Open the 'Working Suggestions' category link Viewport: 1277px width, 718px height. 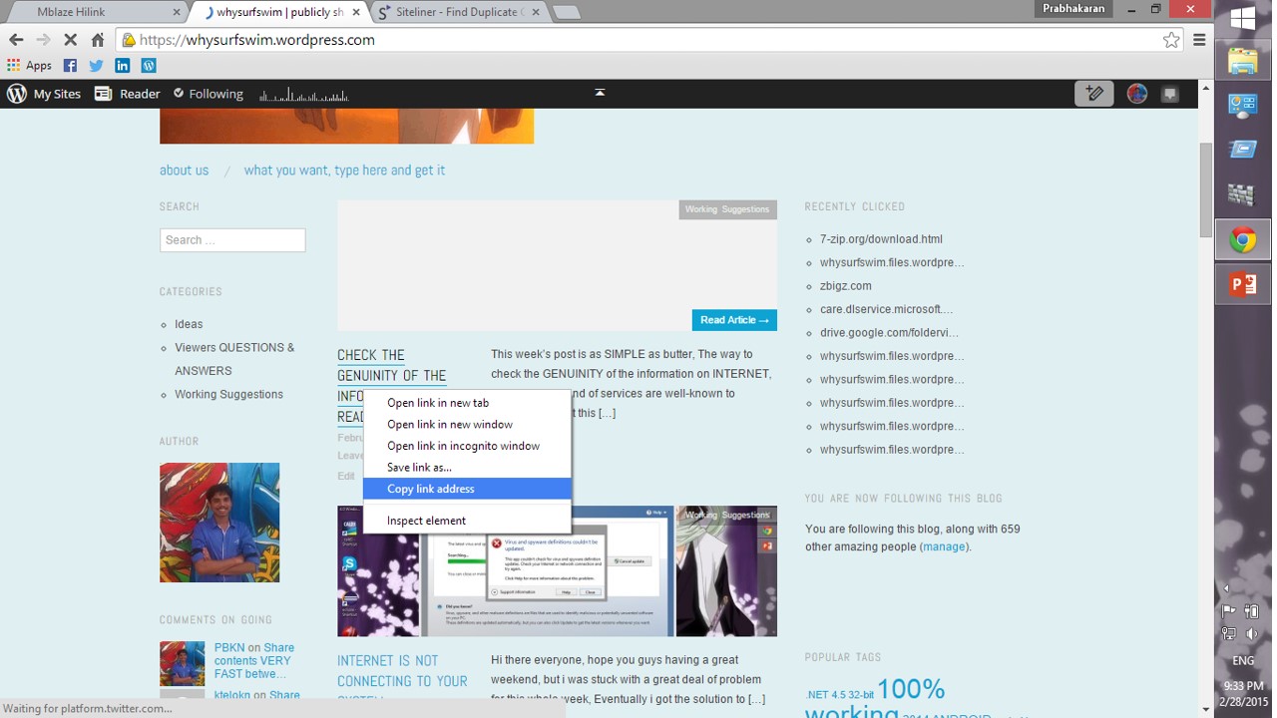click(228, 395)
